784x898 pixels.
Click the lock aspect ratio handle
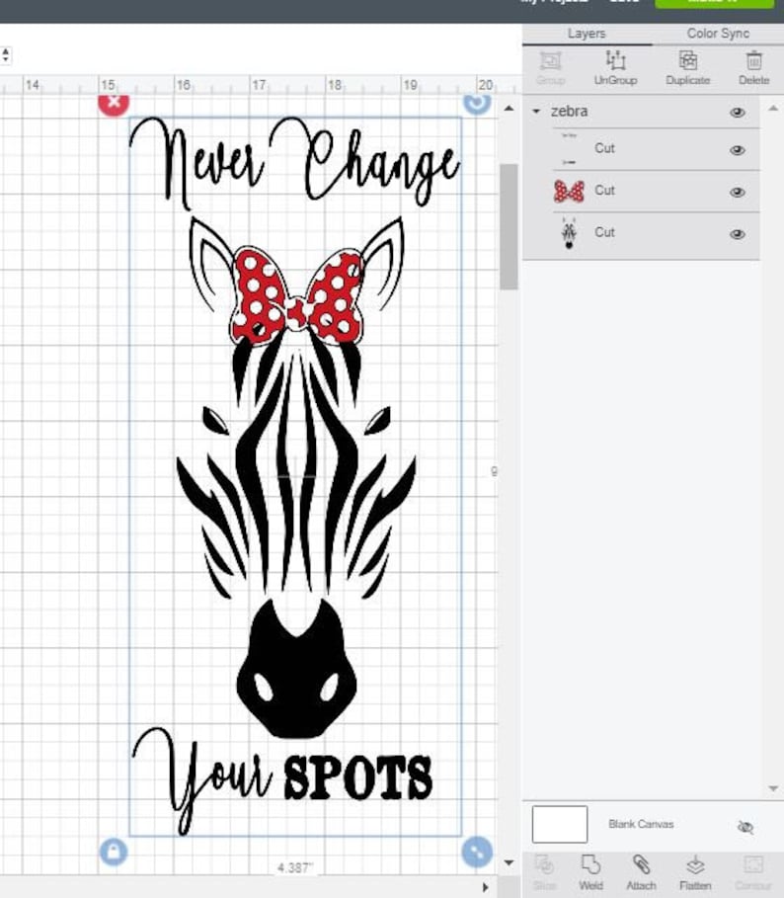[114, 853]
